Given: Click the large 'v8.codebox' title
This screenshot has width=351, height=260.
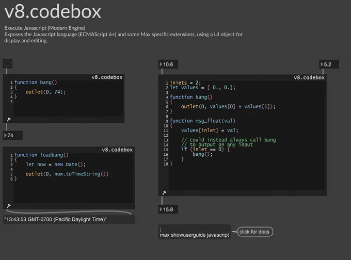Looking at the screenshot, I should click(53, 12).
